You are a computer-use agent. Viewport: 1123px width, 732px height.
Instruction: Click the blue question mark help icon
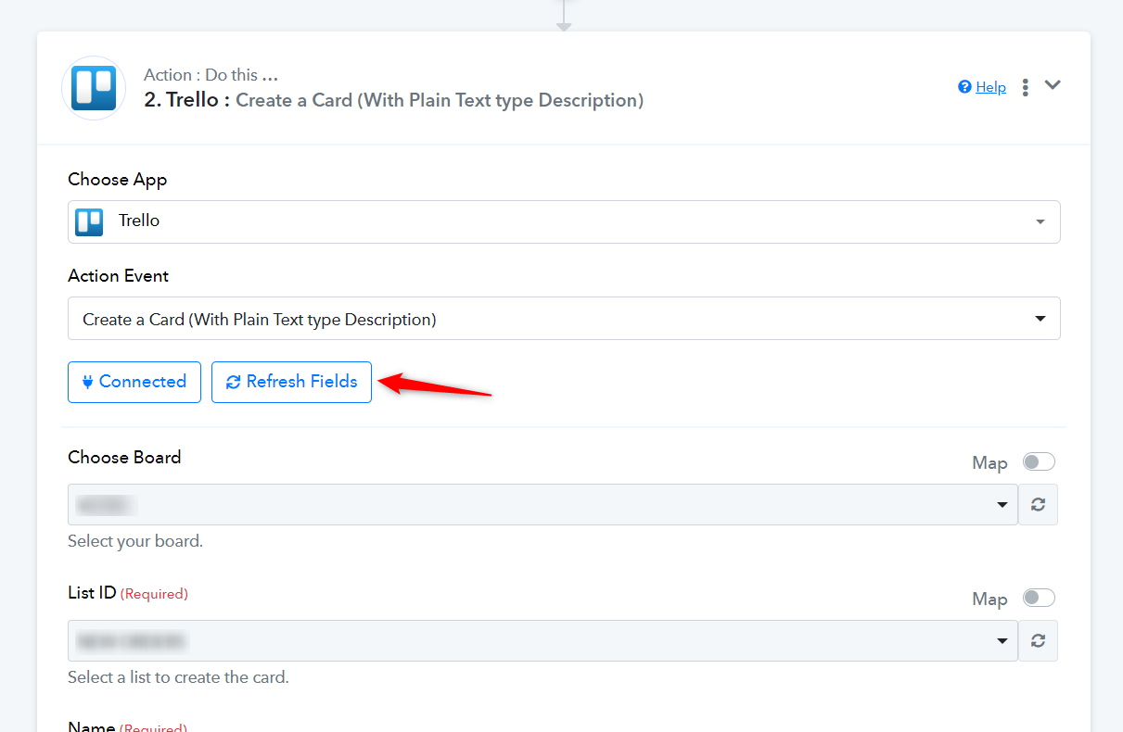coord(964,87)
